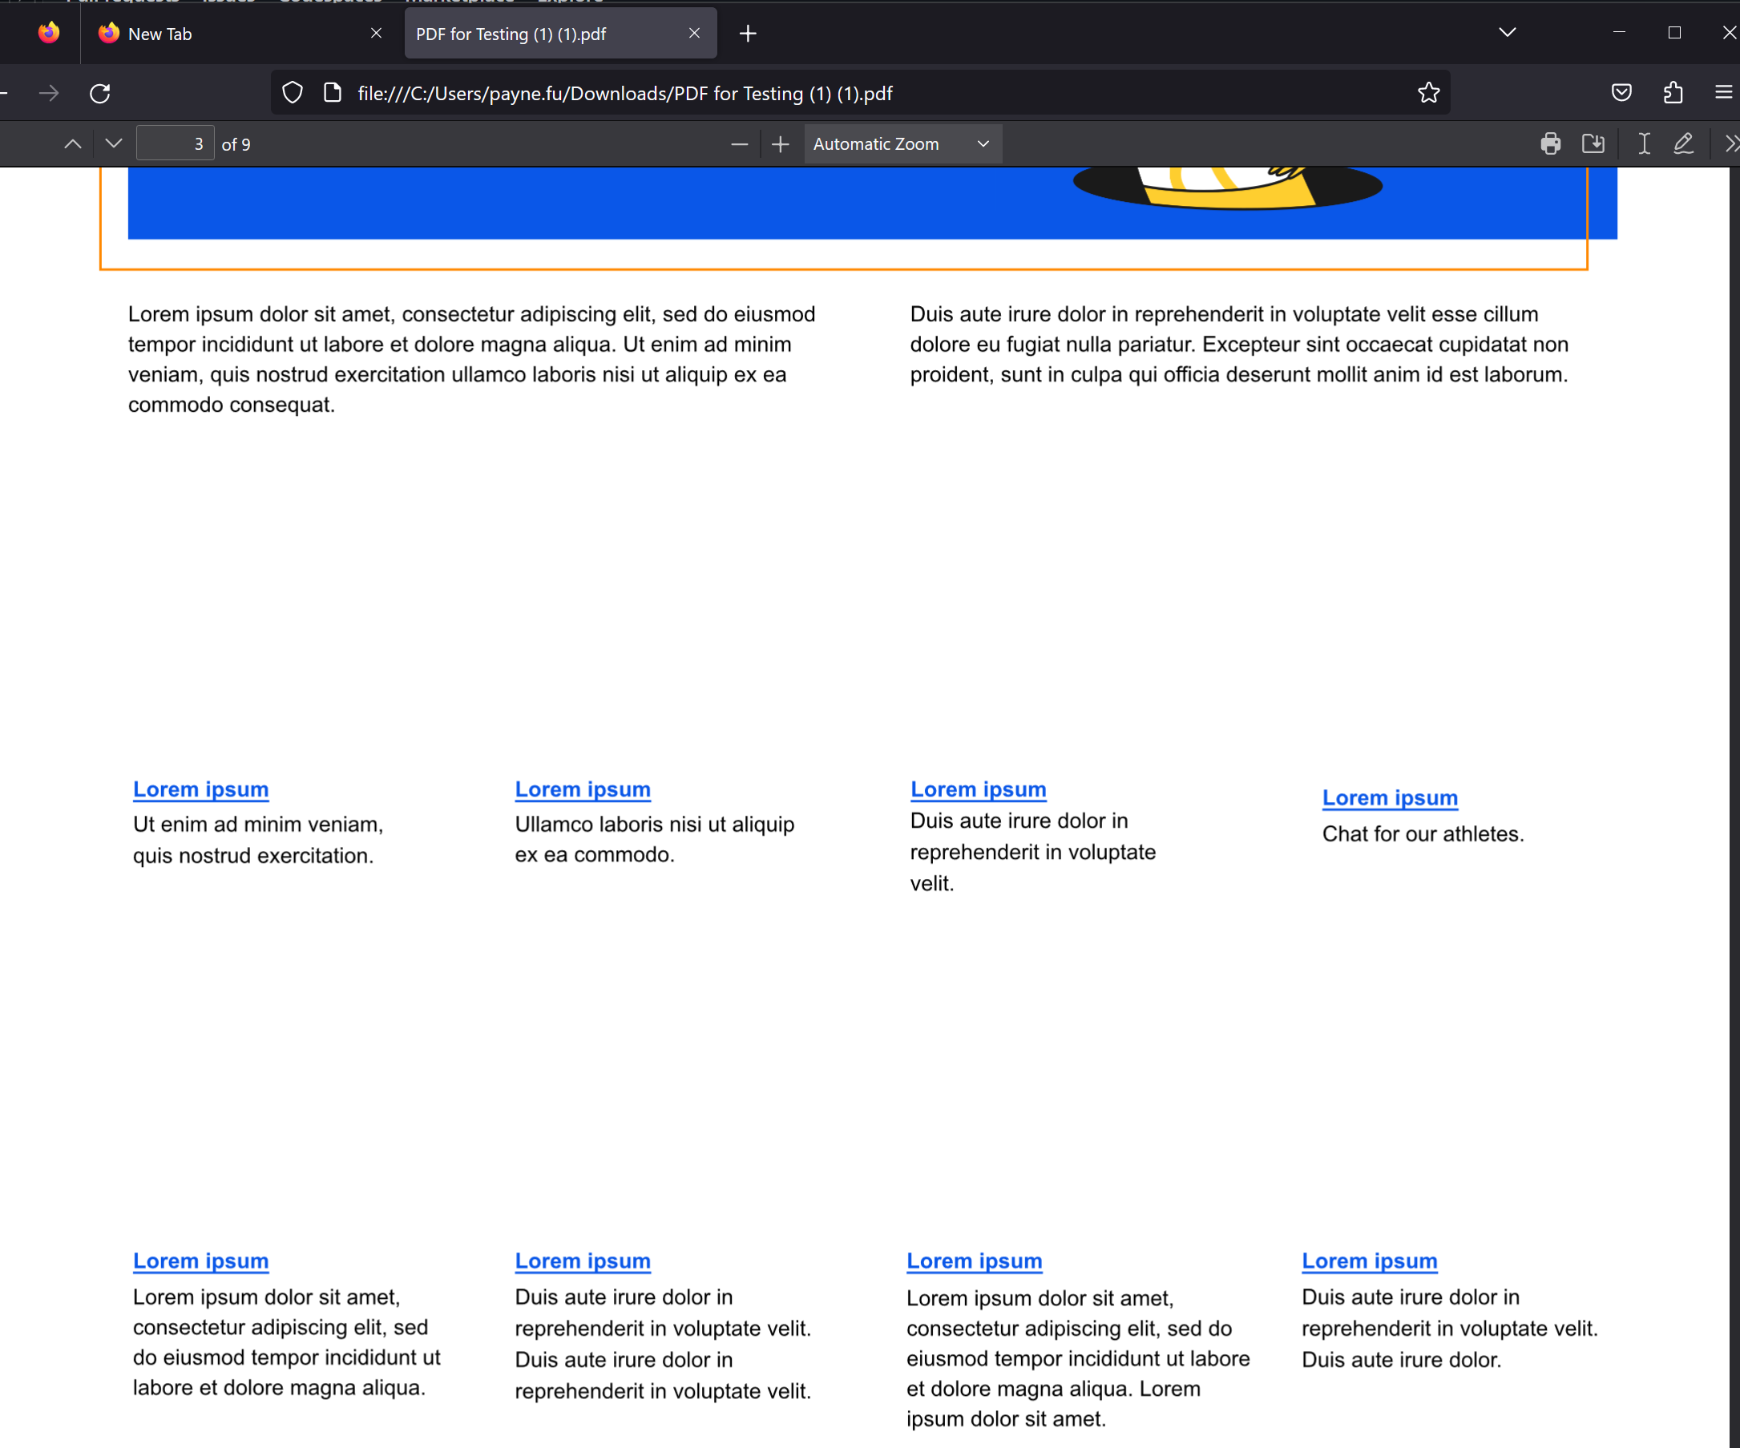The image size is (1740, 1448).
Task: Open the print dialog for the PDF
Action: 1551,143
